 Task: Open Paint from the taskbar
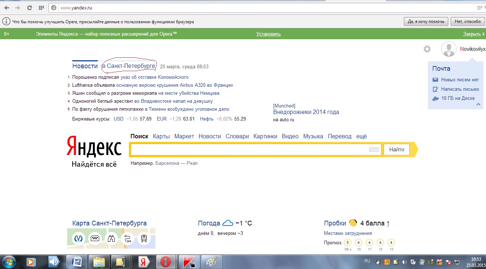(211, 262)
